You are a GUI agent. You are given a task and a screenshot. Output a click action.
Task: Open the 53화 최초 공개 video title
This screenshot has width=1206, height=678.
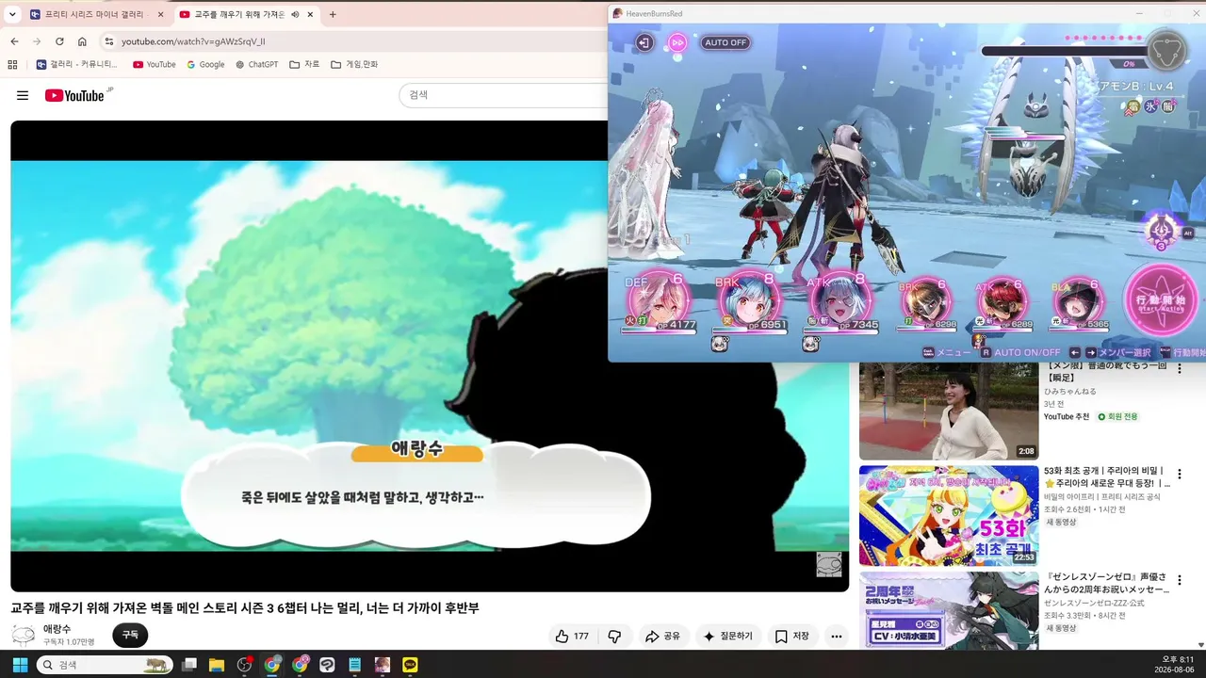coord(1106,477)
